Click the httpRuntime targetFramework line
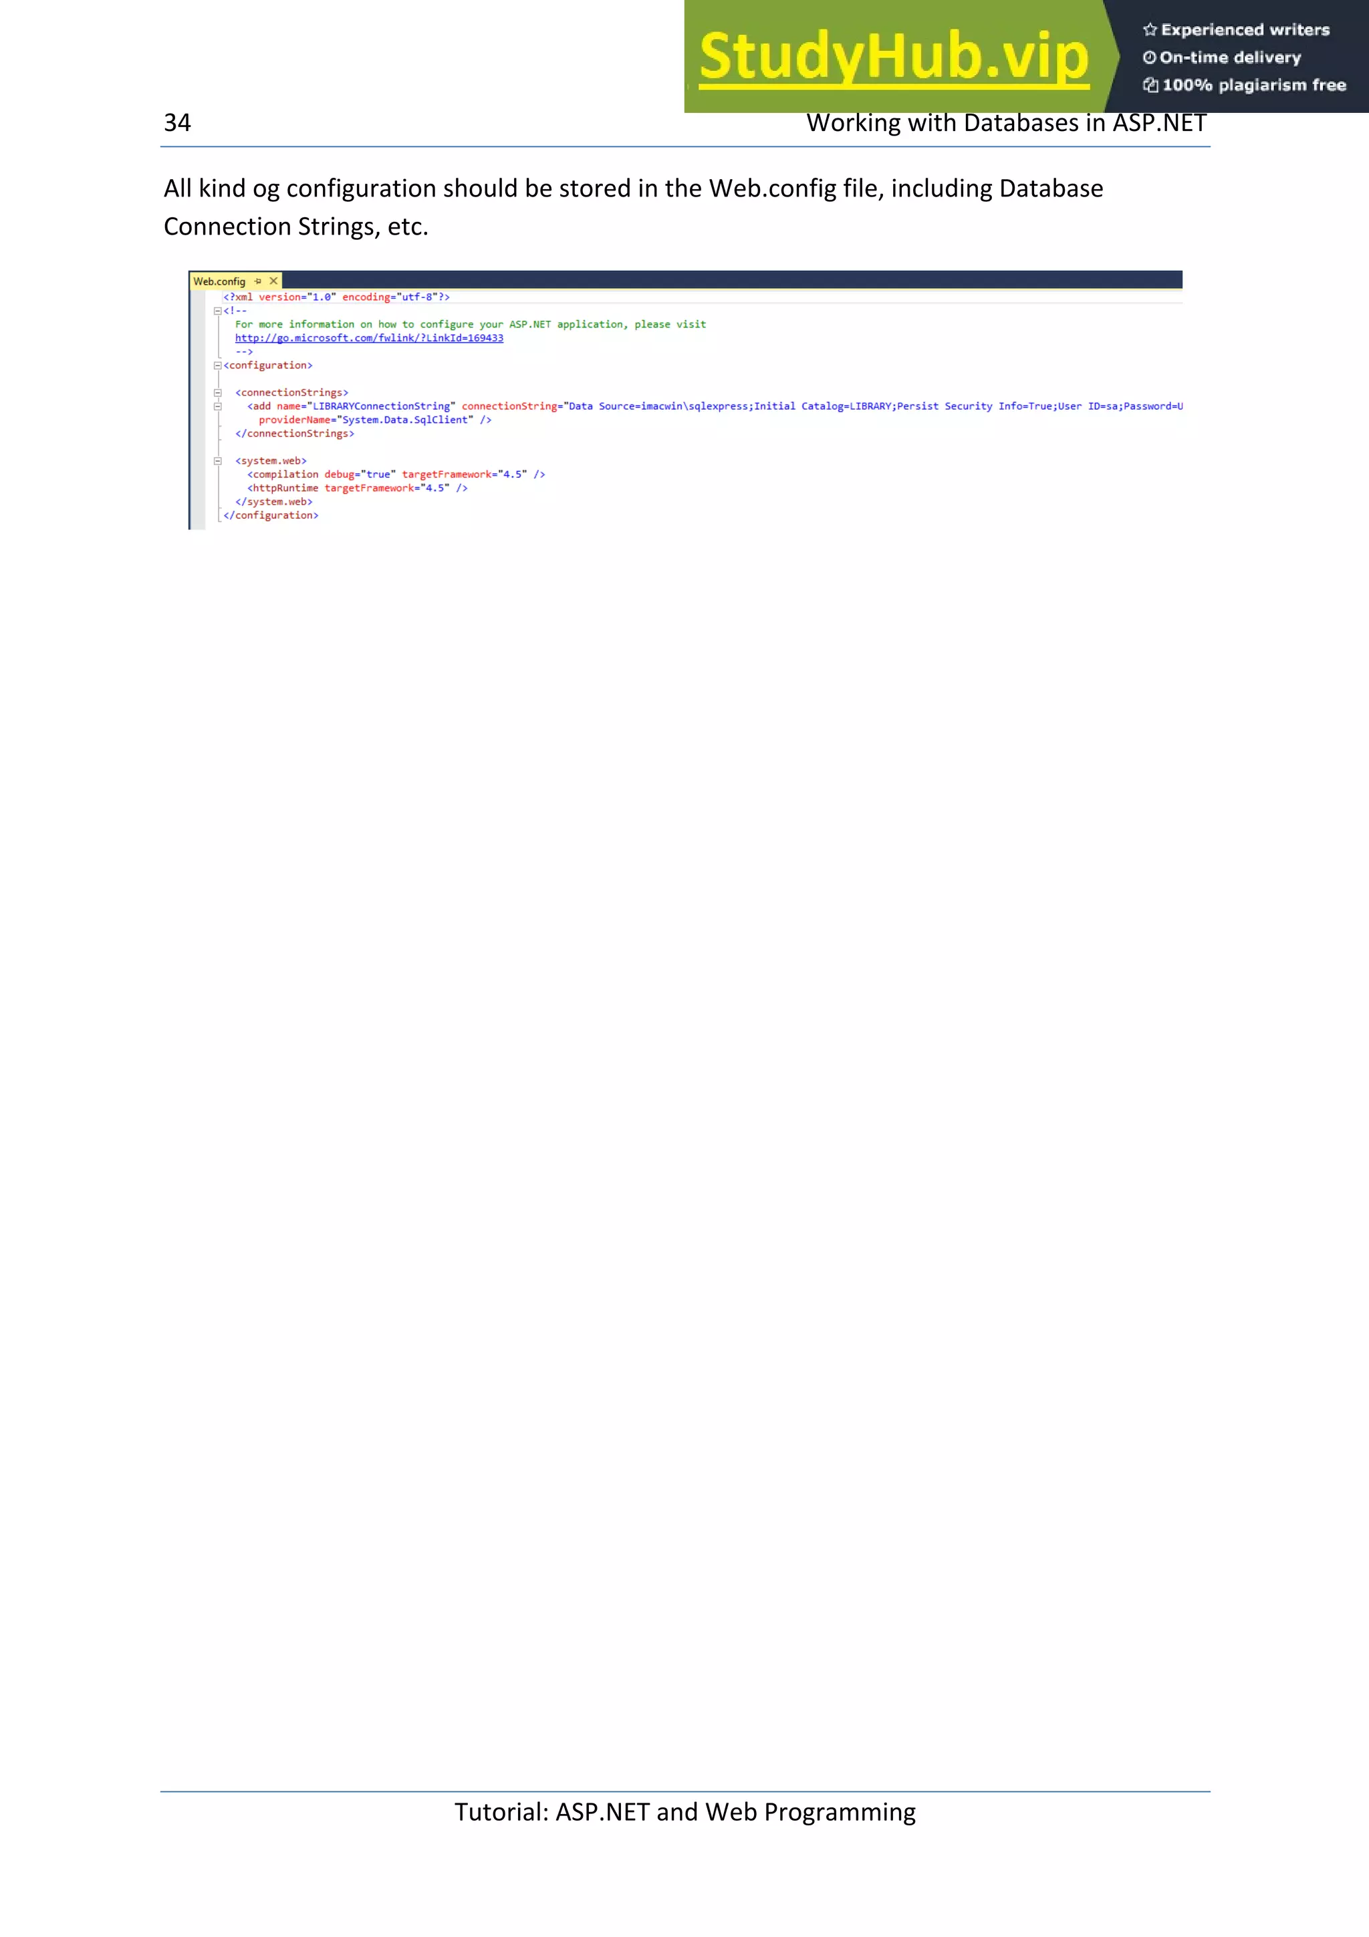Image resolution: width=1369 pixels, height=1937 pixels. coord(357,489)
